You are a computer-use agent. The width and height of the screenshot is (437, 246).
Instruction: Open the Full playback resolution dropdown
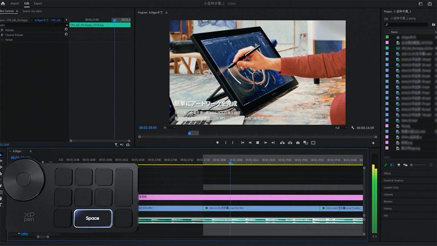340,128
